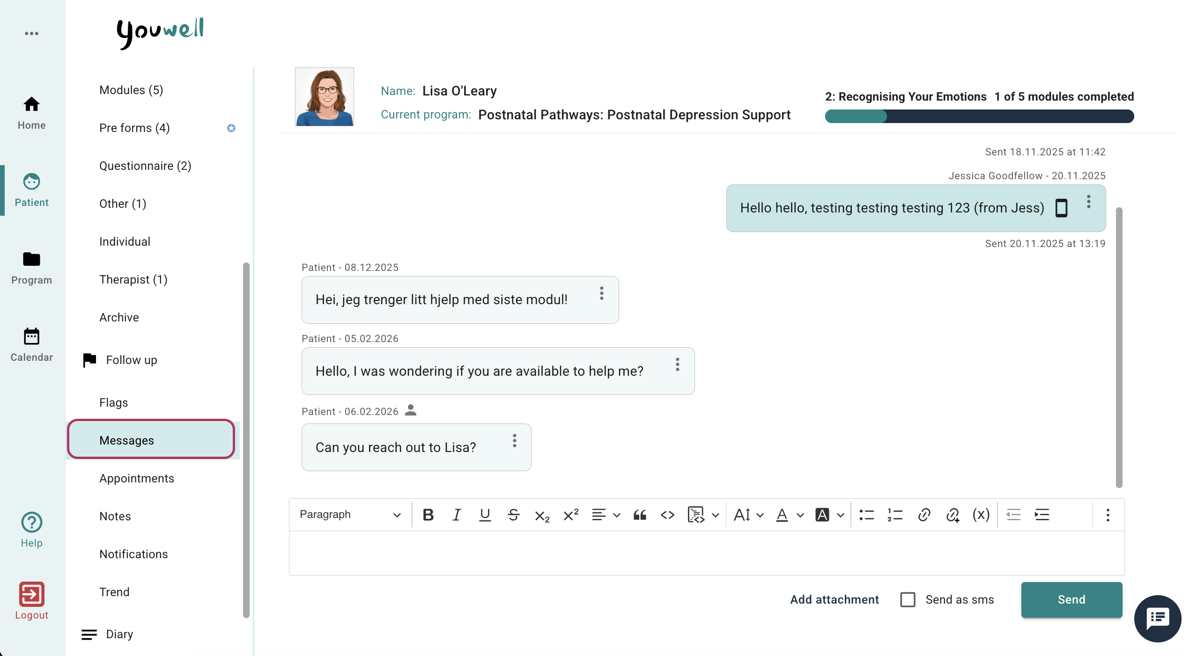Toggle underline formatting

click(x=485, y=515)
